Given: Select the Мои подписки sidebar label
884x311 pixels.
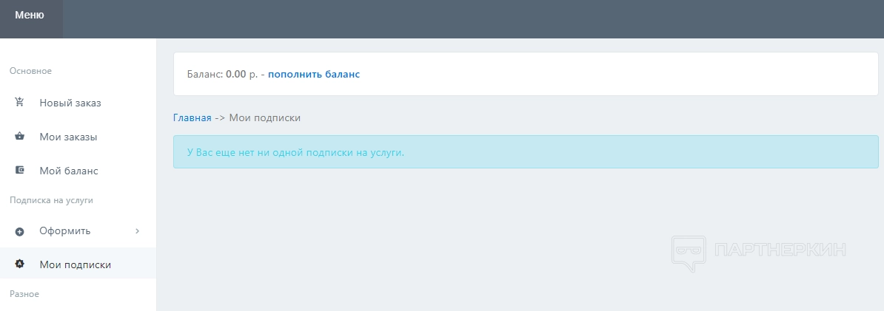Looking at the screenshot, I should 76,264.
